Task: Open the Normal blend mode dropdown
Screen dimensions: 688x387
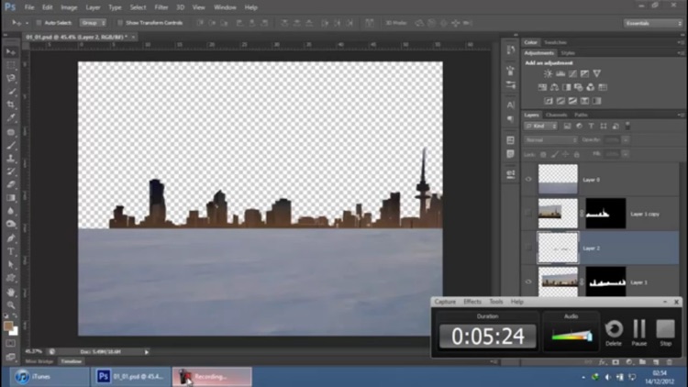Action: pos(550,140)
